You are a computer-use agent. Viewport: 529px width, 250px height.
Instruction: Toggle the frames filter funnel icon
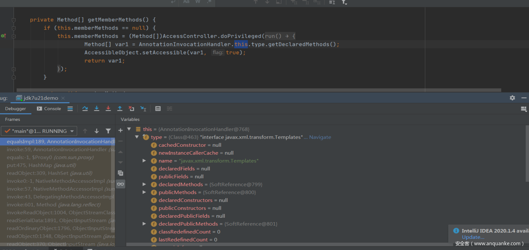click(x=108, y=131)
